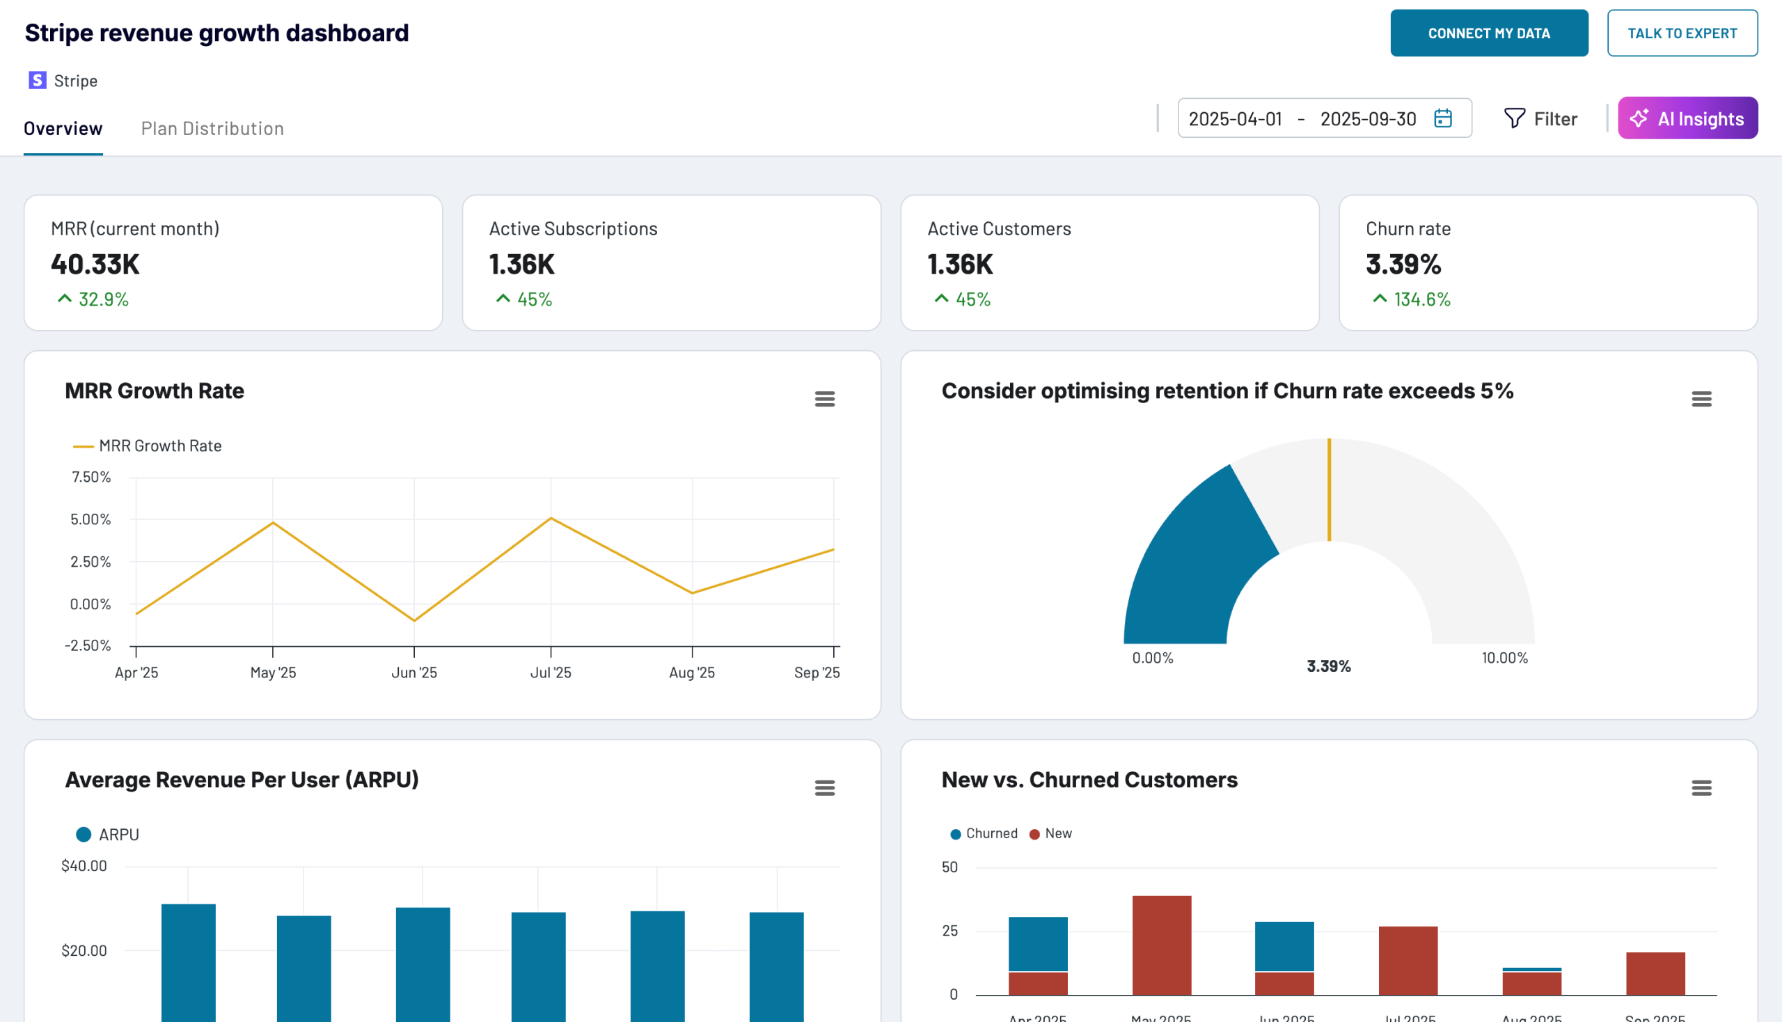Open churn rate gauge chart hamburger menu

point(1701,400)
